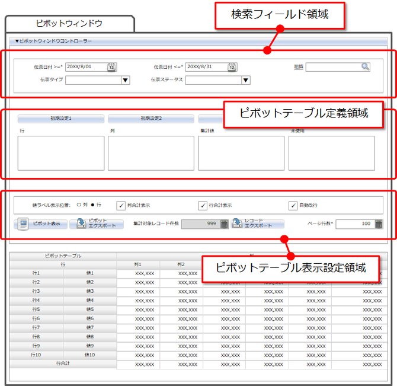Click 行10 row header cell
Image resolution: width=397 pixels, height=386 pixels.
coord(36,355)
